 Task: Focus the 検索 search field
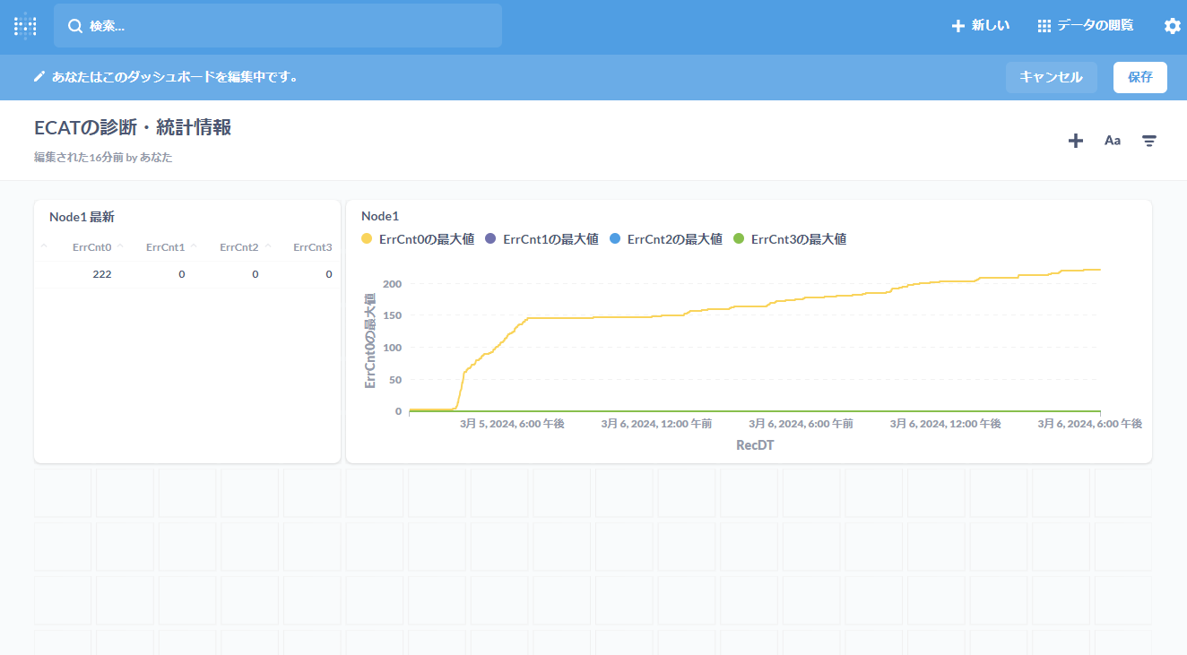point(278,26)
